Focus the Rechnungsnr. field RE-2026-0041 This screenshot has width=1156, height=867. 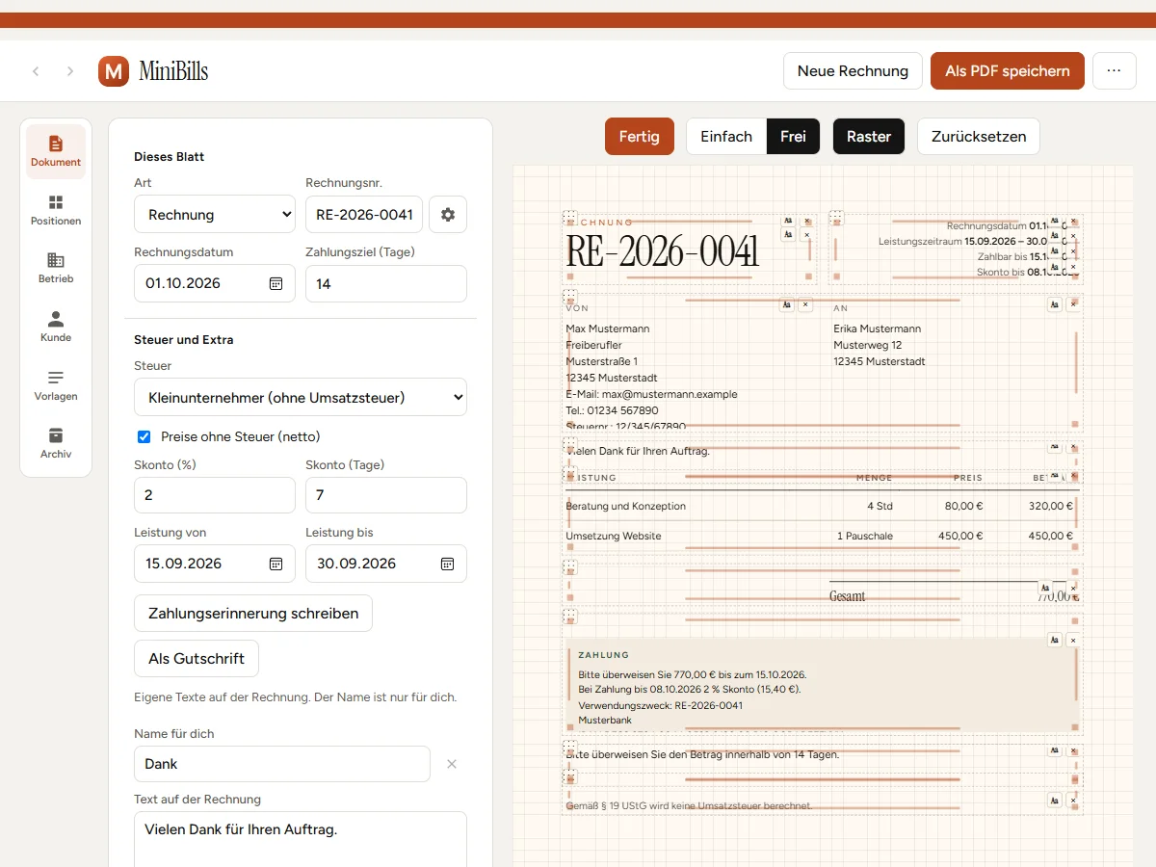364,215
